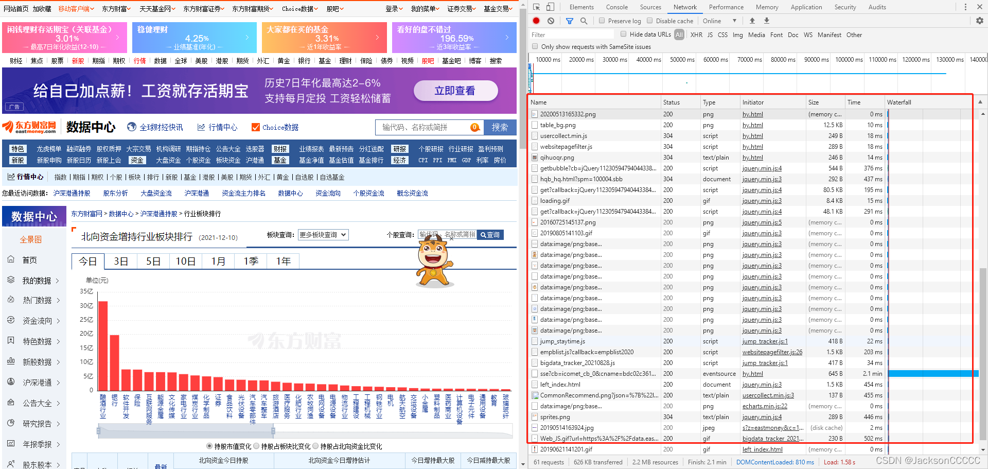The image size is (988, 469).
Task: Click the home icon beside 首页
Action: coord(11,259)
